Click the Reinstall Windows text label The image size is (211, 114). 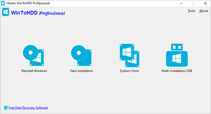pos(34,71)
